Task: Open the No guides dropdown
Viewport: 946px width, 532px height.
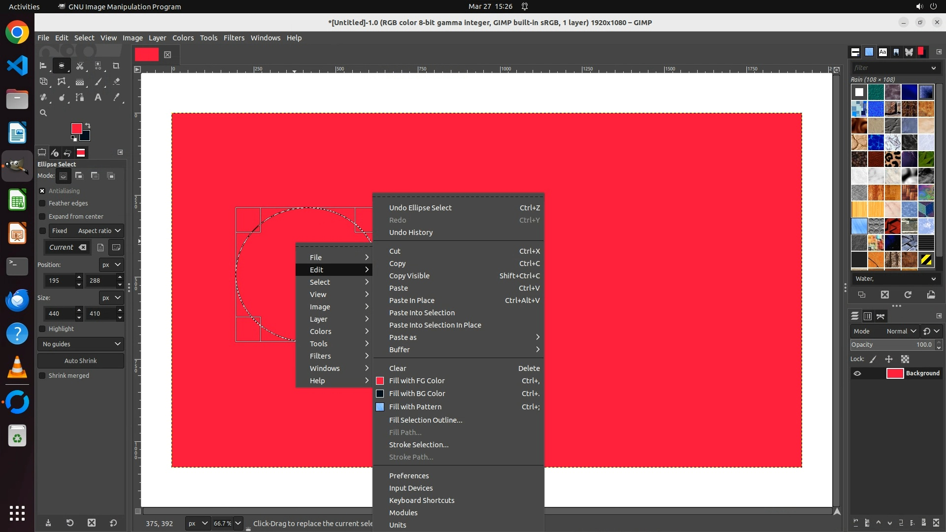Action: [x=81, y=344]
